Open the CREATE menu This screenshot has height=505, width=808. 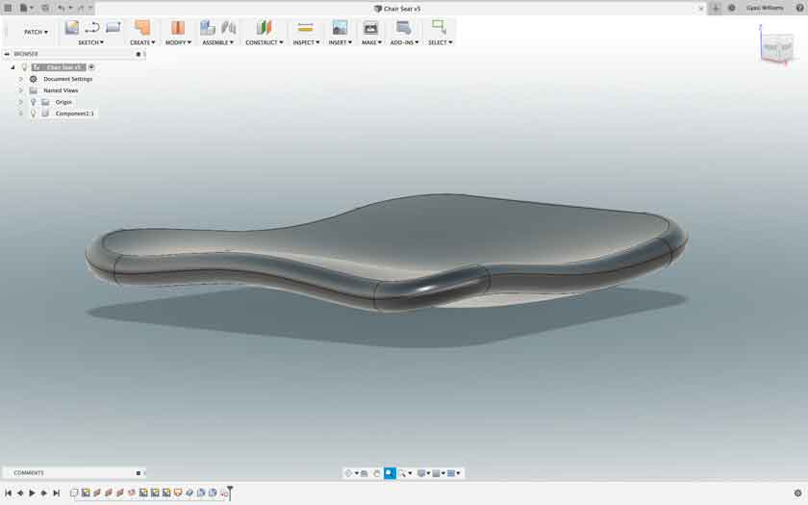click(x=142, y=42)
